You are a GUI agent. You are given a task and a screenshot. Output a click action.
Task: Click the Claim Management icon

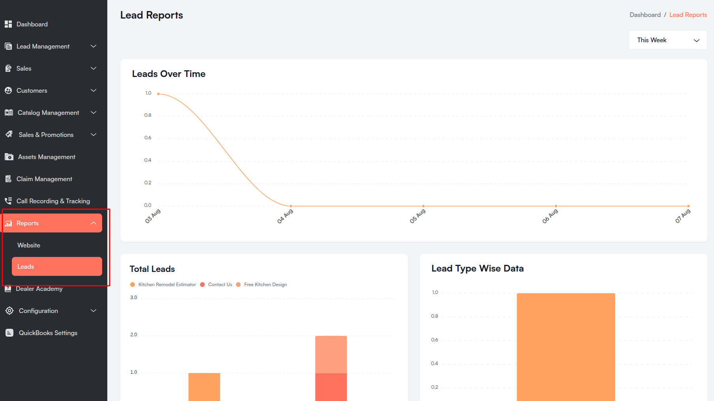(x=8, y=179)
